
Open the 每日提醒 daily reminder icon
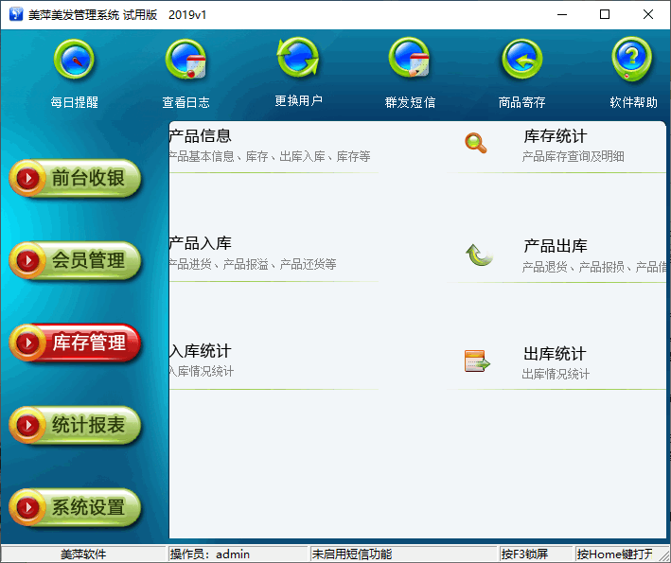point(74,60)
